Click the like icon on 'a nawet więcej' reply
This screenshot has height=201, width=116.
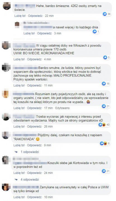tap(94, 31)
